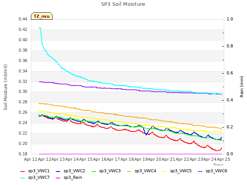Click the 0.38 soil moisture axis value
Screen dimensions: 247x185
(x=23, y=50)
